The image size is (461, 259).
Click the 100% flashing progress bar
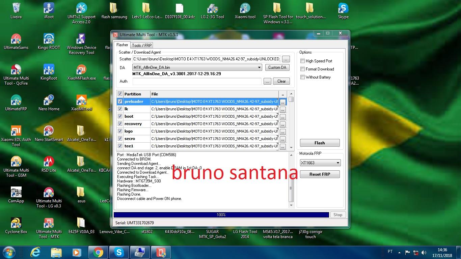tap(221, 215)
